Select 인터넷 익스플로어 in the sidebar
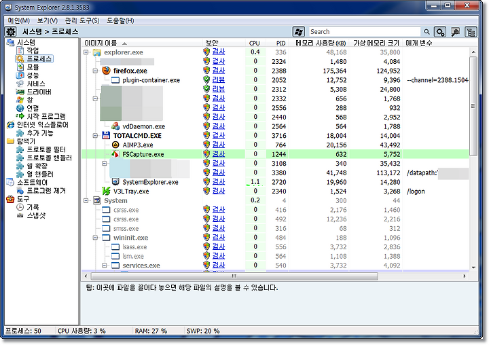This screenshot has height=345, width=489. click(x=42, y=125)
